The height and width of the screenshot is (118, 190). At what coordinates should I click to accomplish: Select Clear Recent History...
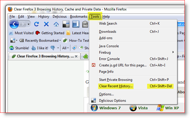pyautogui.click(x=133, y=86)
